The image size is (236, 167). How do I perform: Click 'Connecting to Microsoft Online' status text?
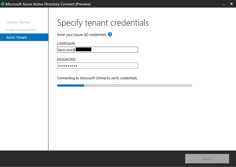pyautogui.click(x=97, y=78)
